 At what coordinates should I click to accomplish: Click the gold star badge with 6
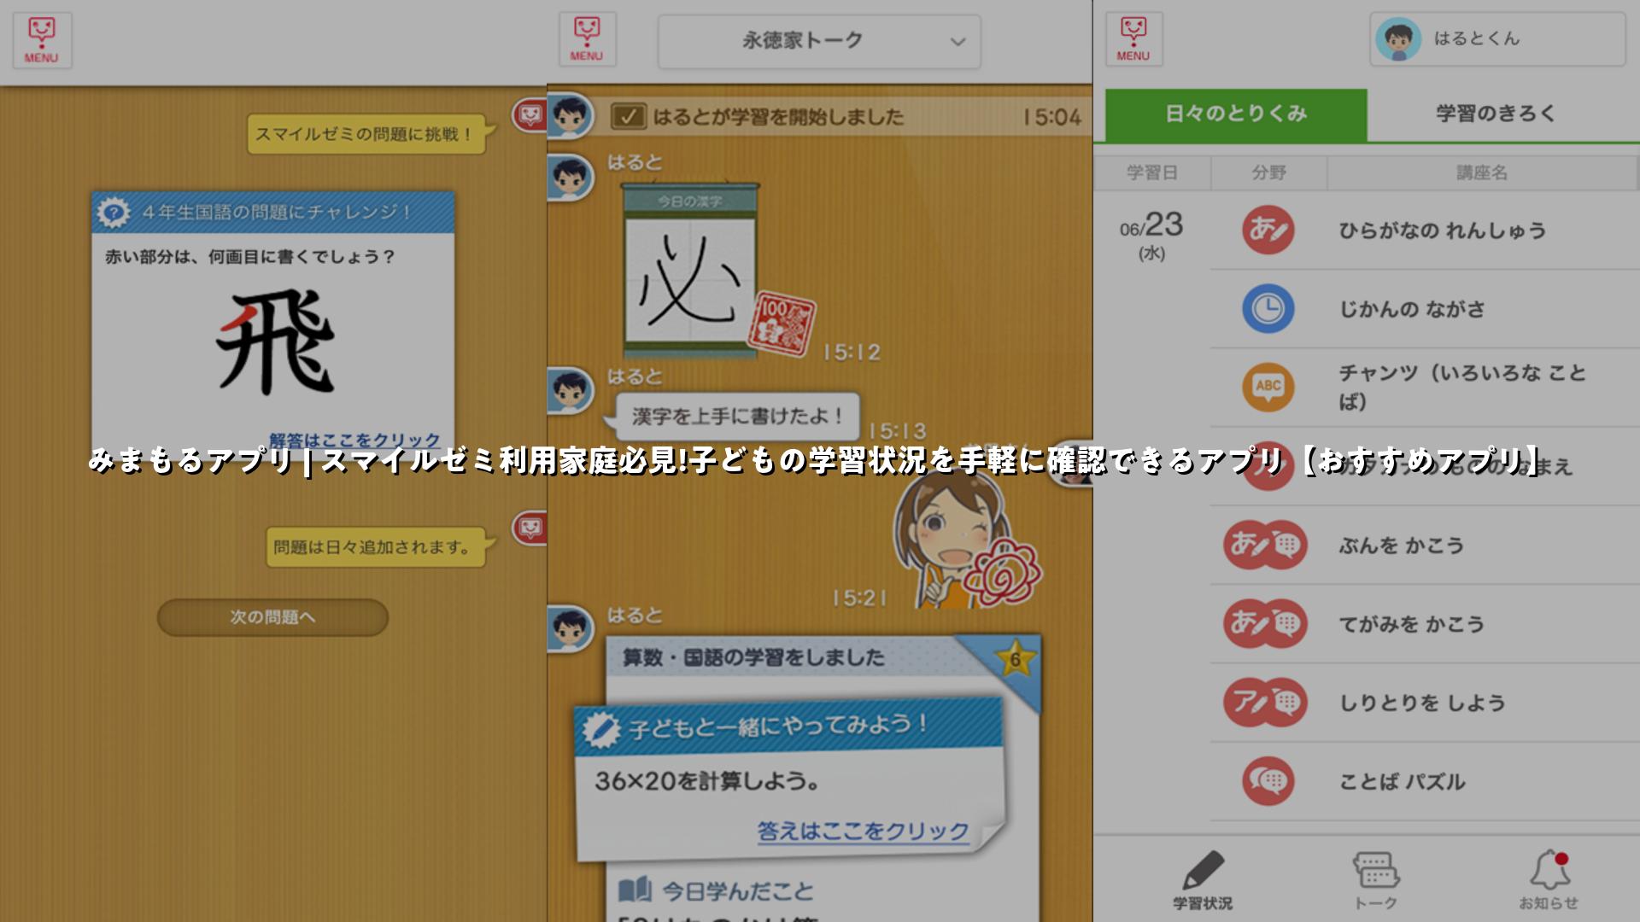[1015, 659]
